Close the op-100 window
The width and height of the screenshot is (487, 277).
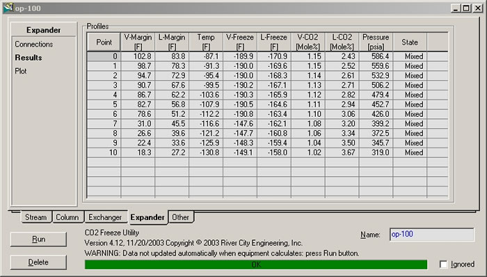tap(478, 8)
